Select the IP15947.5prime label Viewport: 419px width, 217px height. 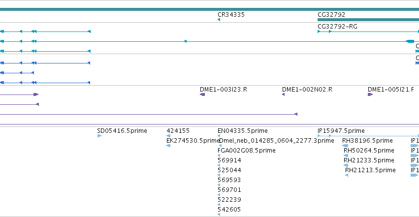click(341, 131)
